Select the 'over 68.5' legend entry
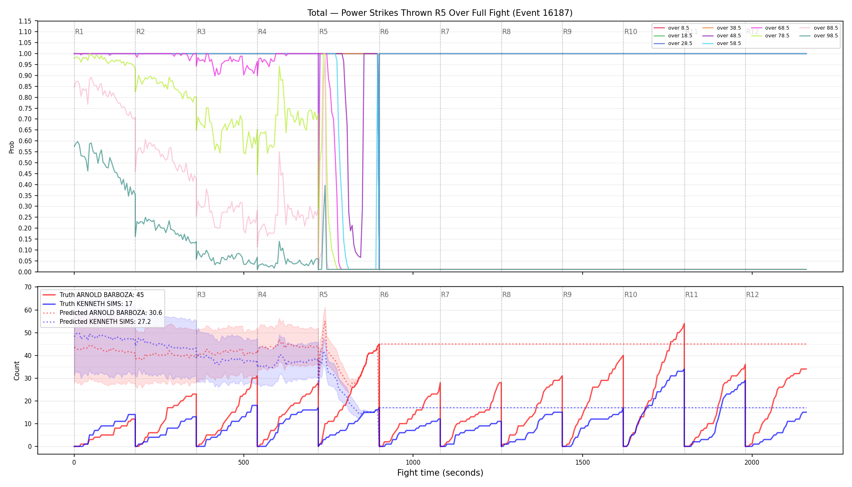 tap(770, 28)
